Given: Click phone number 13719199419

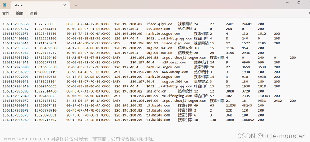Looking at the screenshot, I should [46, 58].
